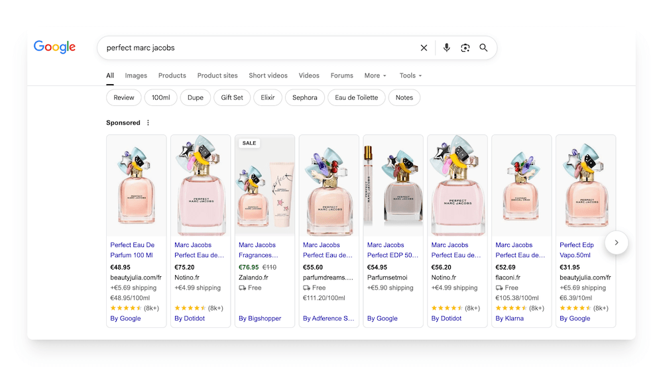Image resolution: width=663 pixels, height=367 pixels.
Task: Open the Sponsored three-dot options menu
Action: tap(148, 123)
